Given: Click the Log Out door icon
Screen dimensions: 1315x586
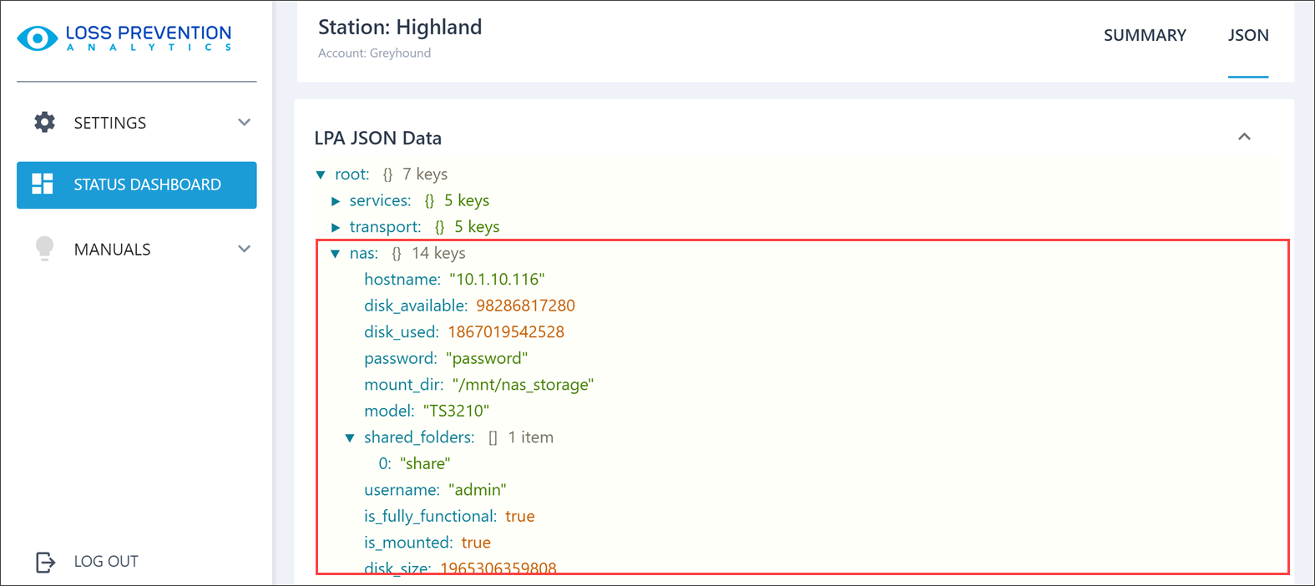Looking at the screenshot, I should 45,562.
